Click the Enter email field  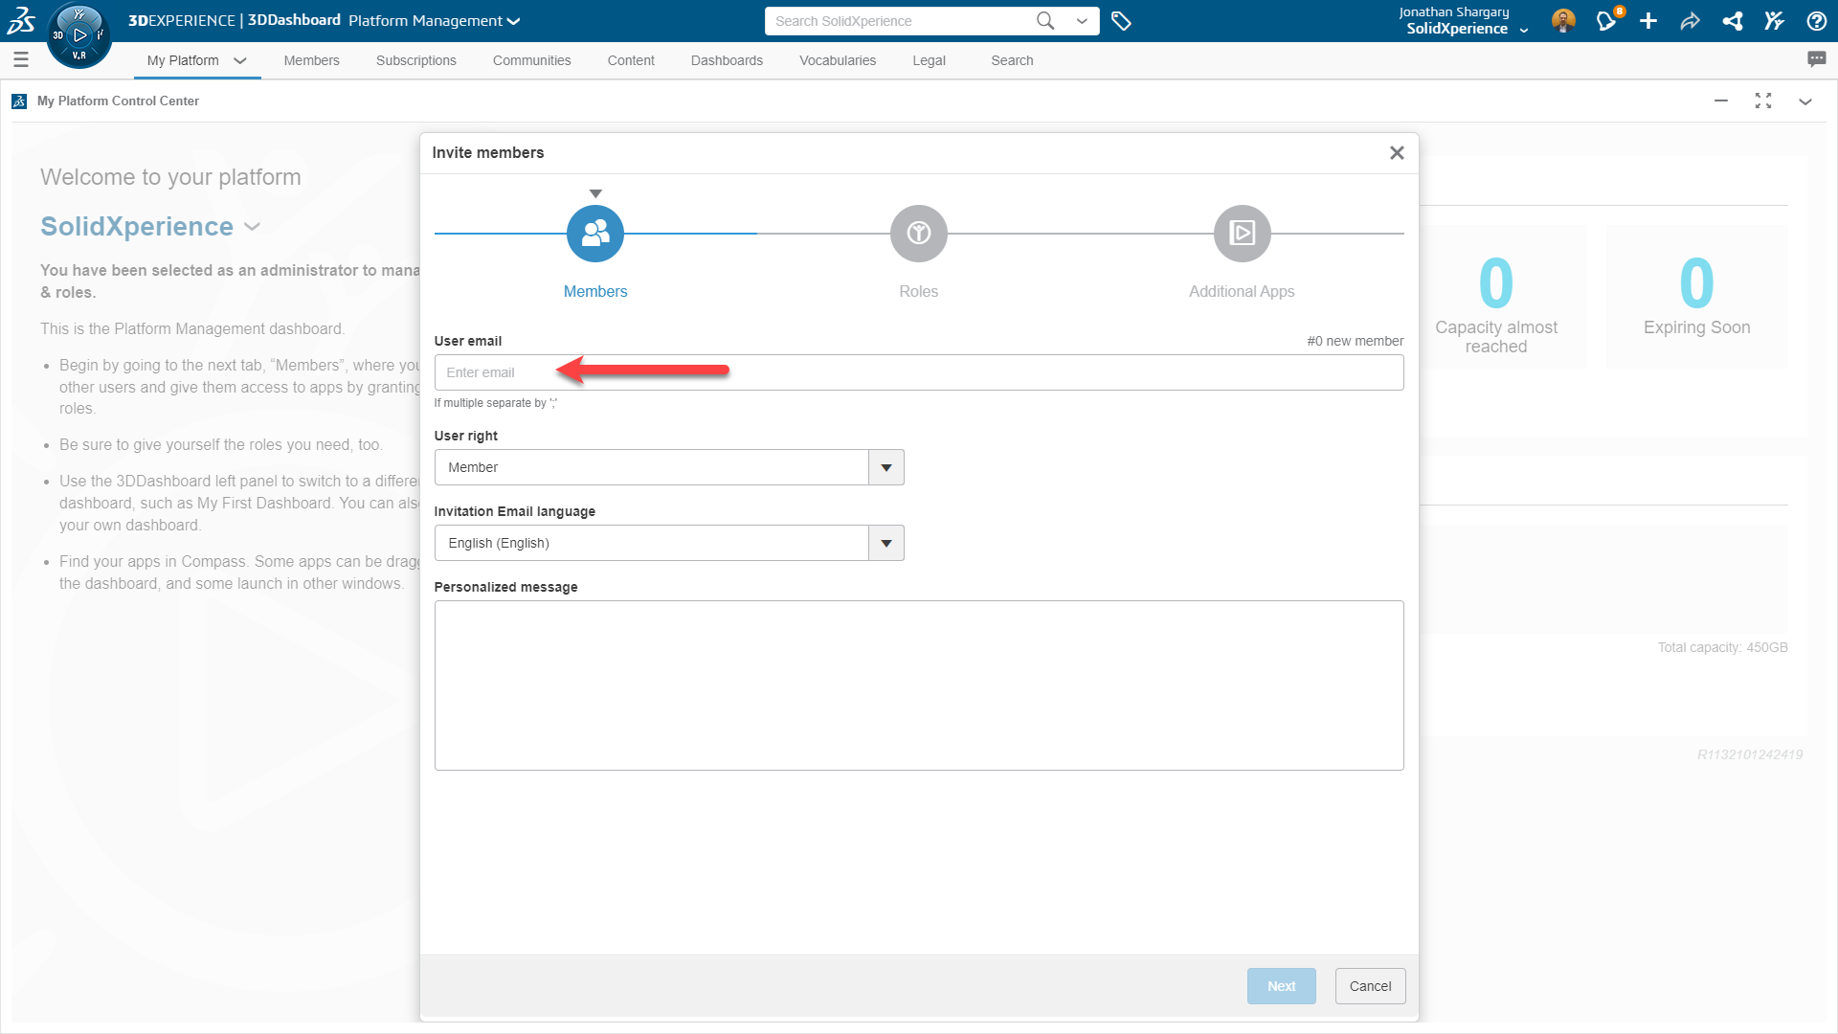coord(918,372)
